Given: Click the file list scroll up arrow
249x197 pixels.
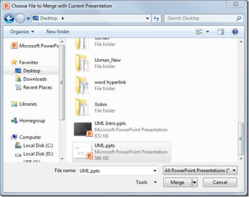Looking at the screenshot, I should pyautogui.click(x=241, y=41).
